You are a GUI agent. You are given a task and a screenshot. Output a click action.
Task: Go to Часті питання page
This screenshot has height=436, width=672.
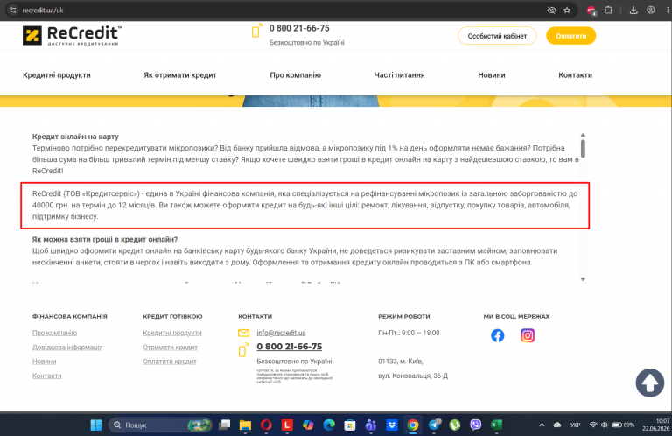pyautogui.click(x=399, y=75)
